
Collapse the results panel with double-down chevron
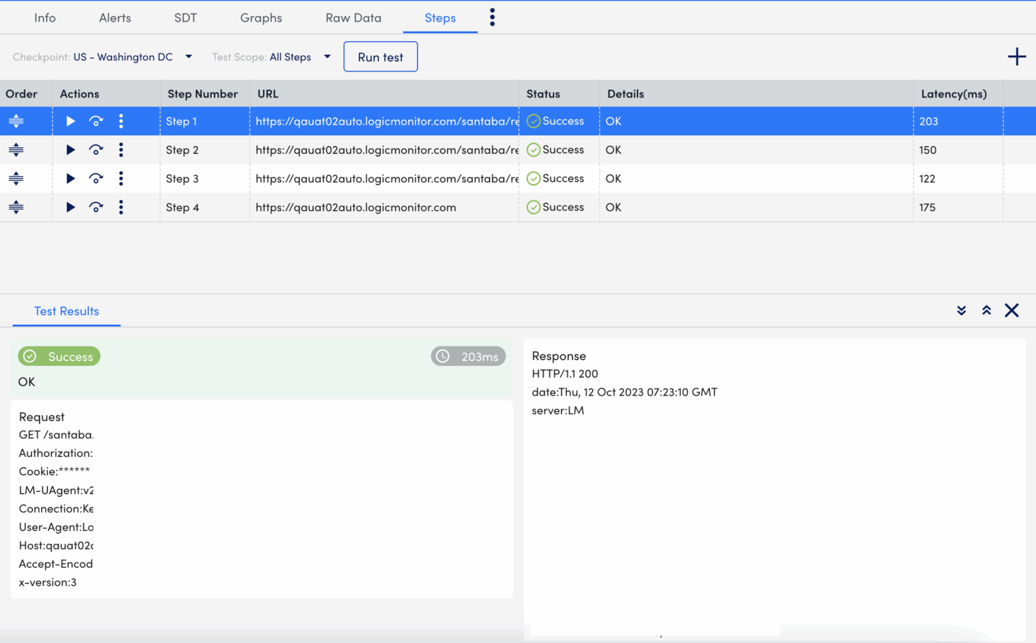coord(962,310)
